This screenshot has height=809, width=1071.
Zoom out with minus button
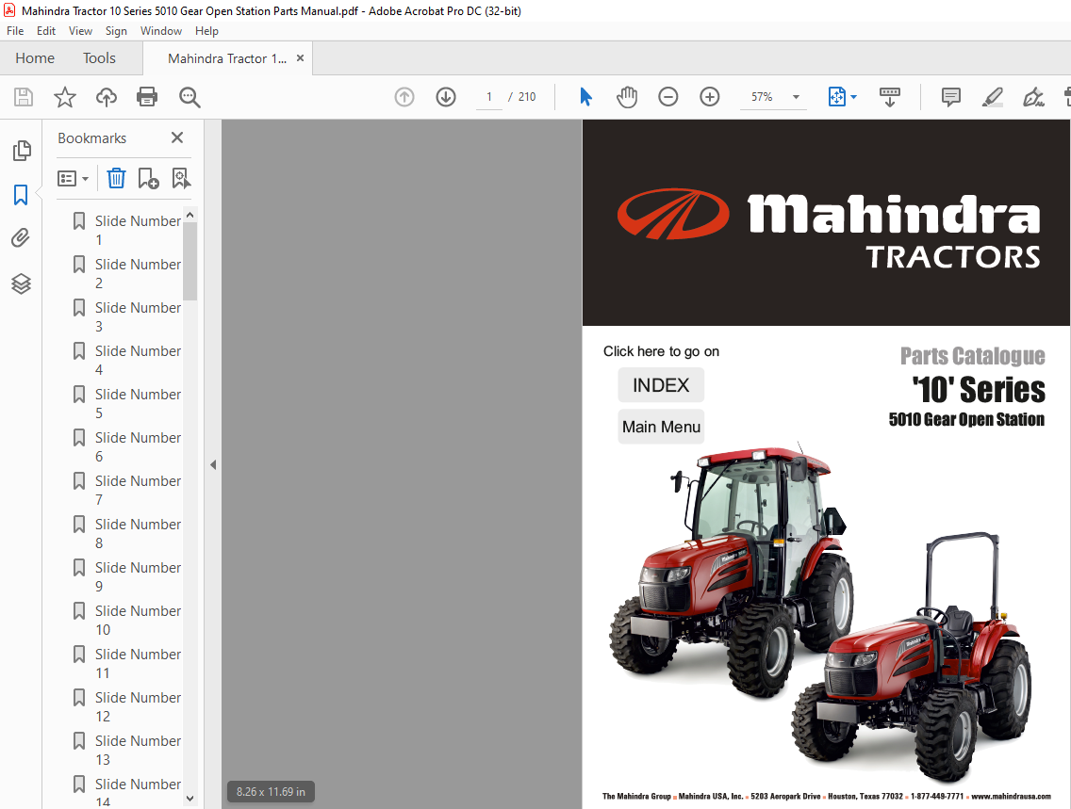pyautogui.click(x=668, y=97)
